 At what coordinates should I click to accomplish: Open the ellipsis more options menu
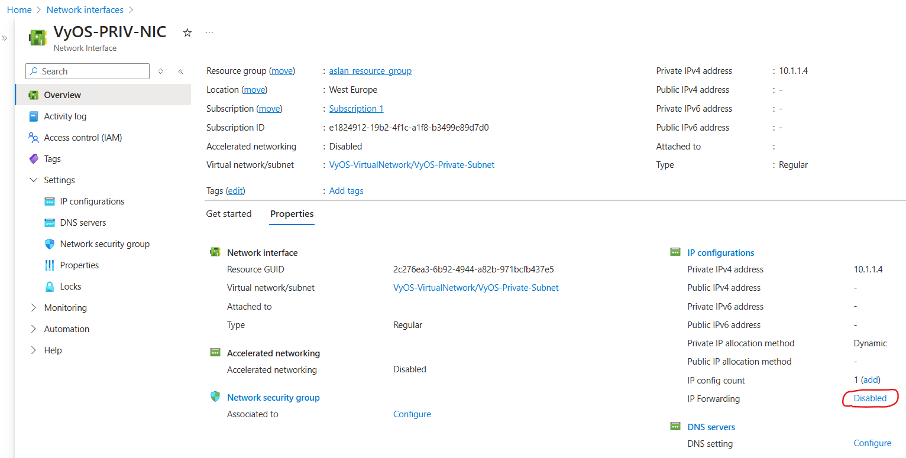point(209,31)
